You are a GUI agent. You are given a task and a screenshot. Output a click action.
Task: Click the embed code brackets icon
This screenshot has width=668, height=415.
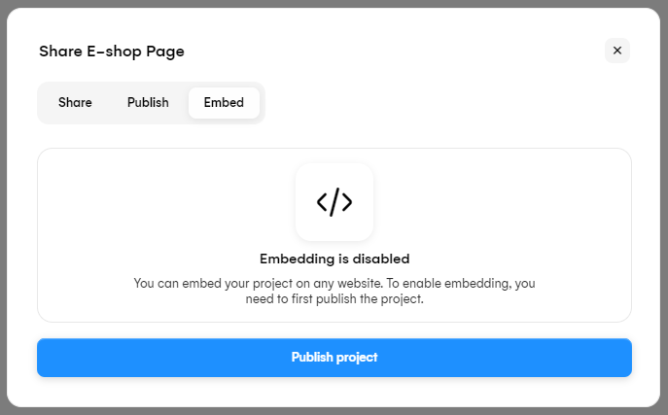tap(334, 202)
